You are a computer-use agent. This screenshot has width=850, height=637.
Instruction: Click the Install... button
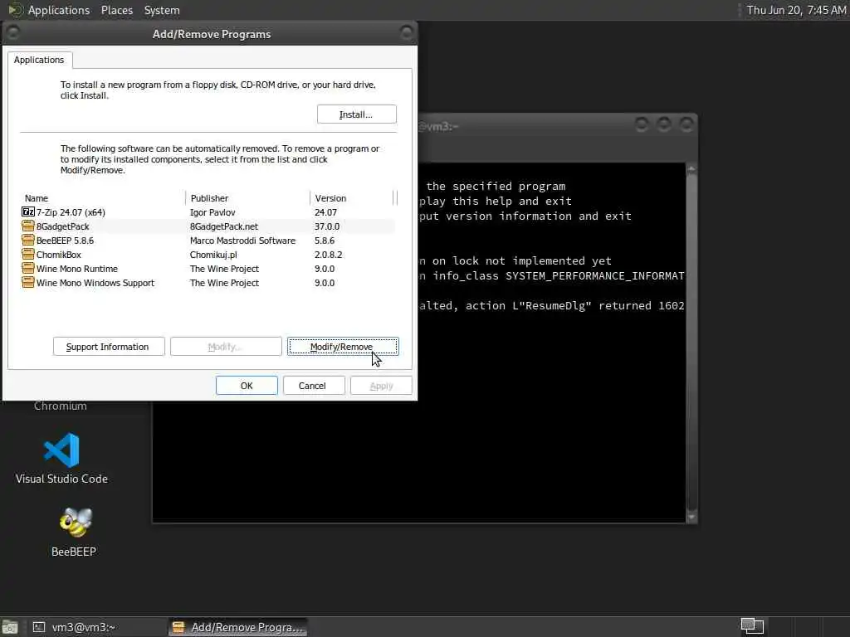tap(357, 114)
